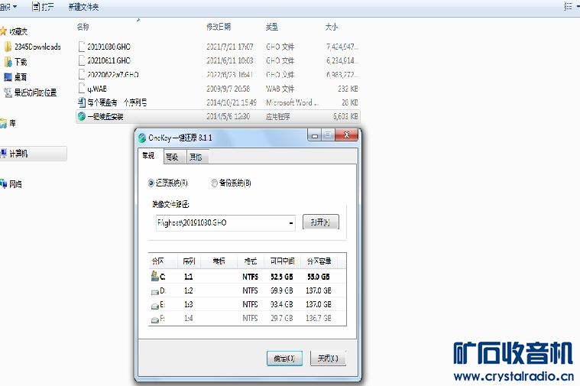Minimize the OneKey 一键还原 dialog
The image size is (580, 386).
[x=314, y=135]
